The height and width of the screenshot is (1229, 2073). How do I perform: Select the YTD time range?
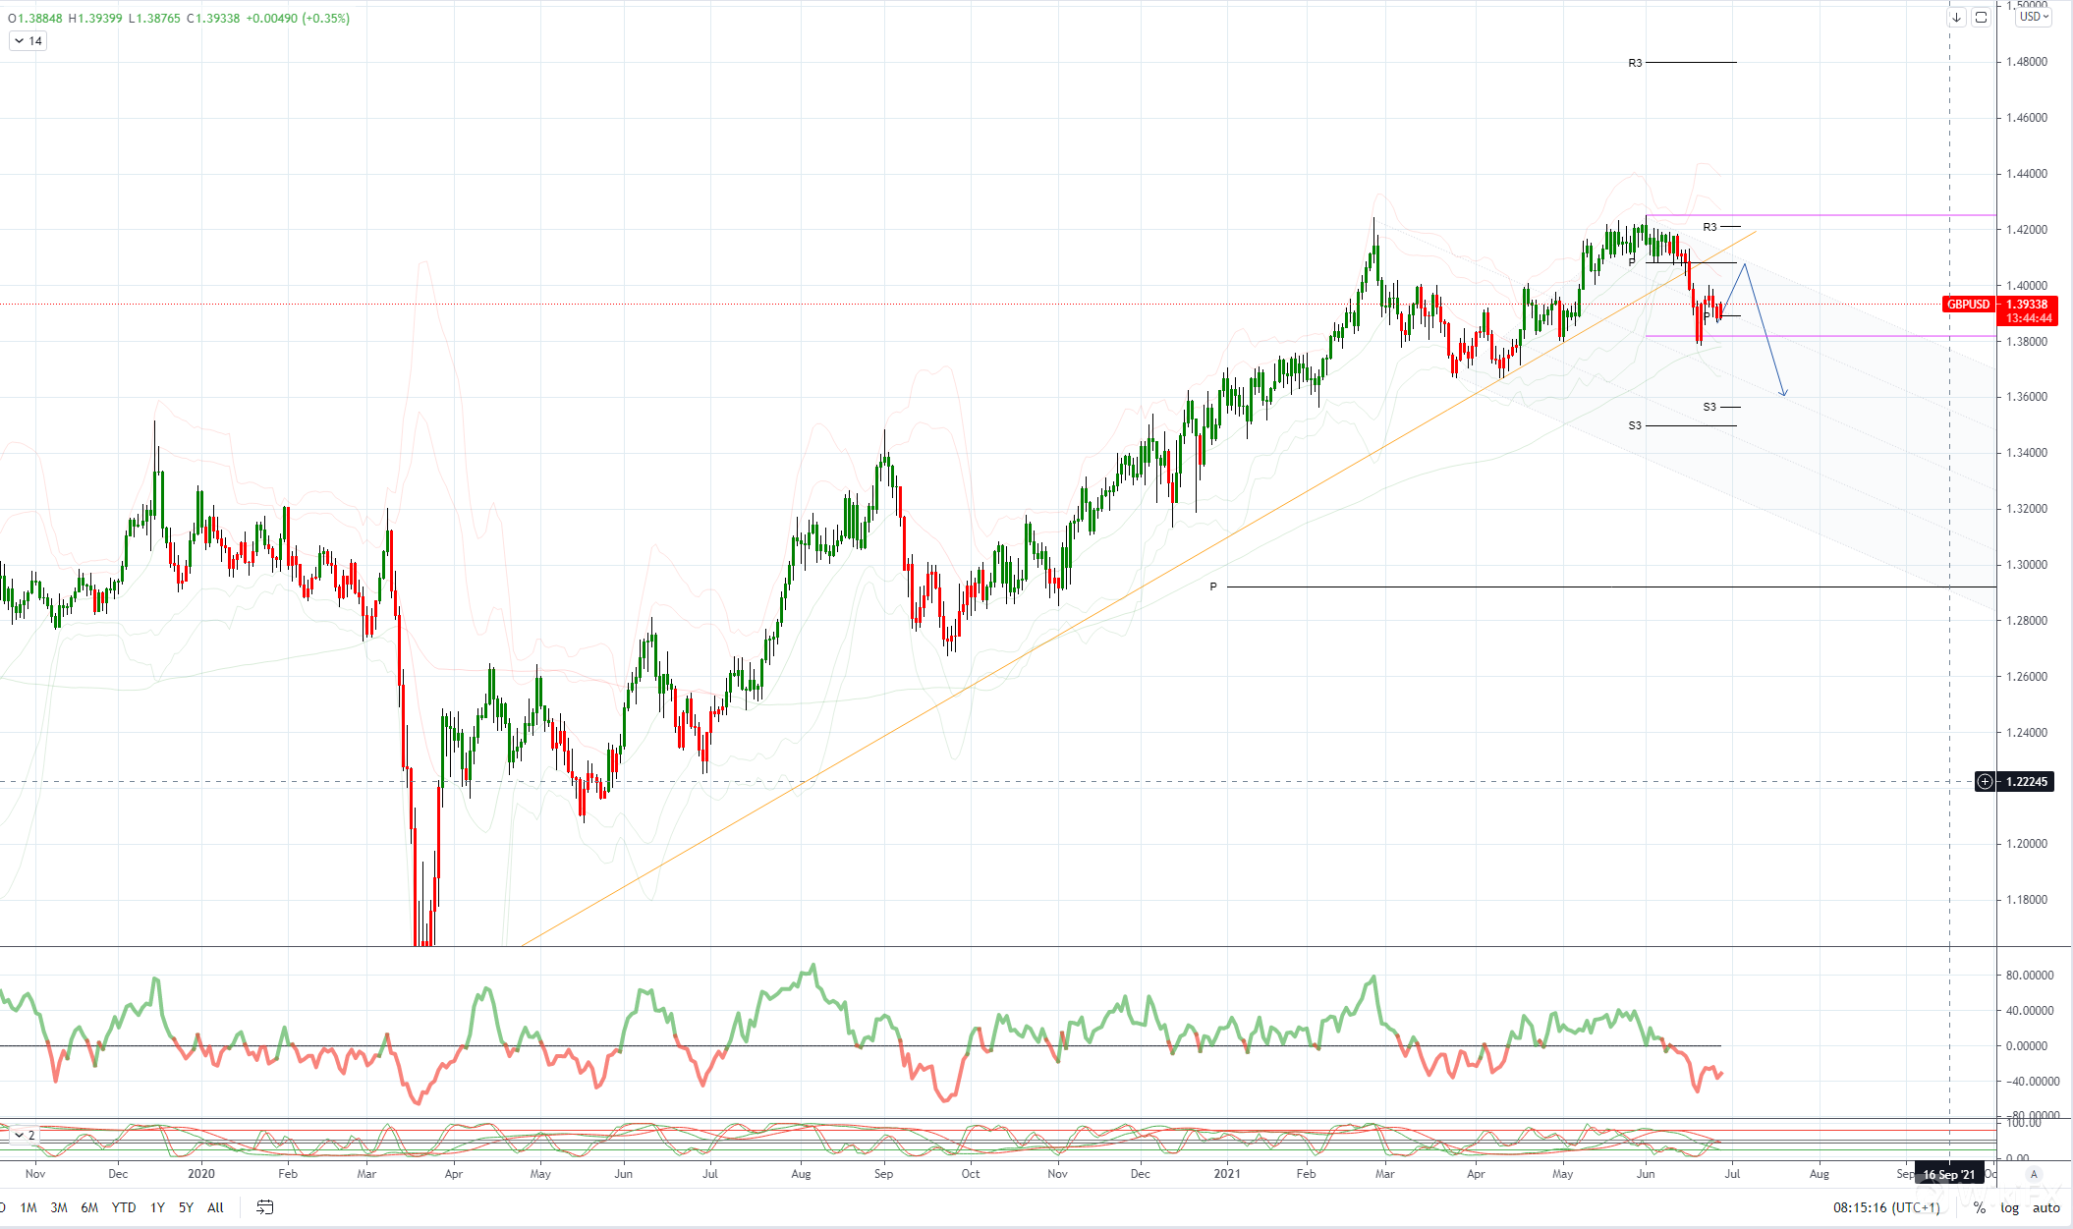[x=124, y=1207]
